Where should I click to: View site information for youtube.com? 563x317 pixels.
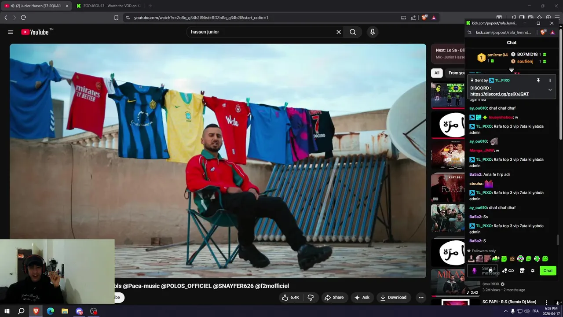(x=128, y=18)
